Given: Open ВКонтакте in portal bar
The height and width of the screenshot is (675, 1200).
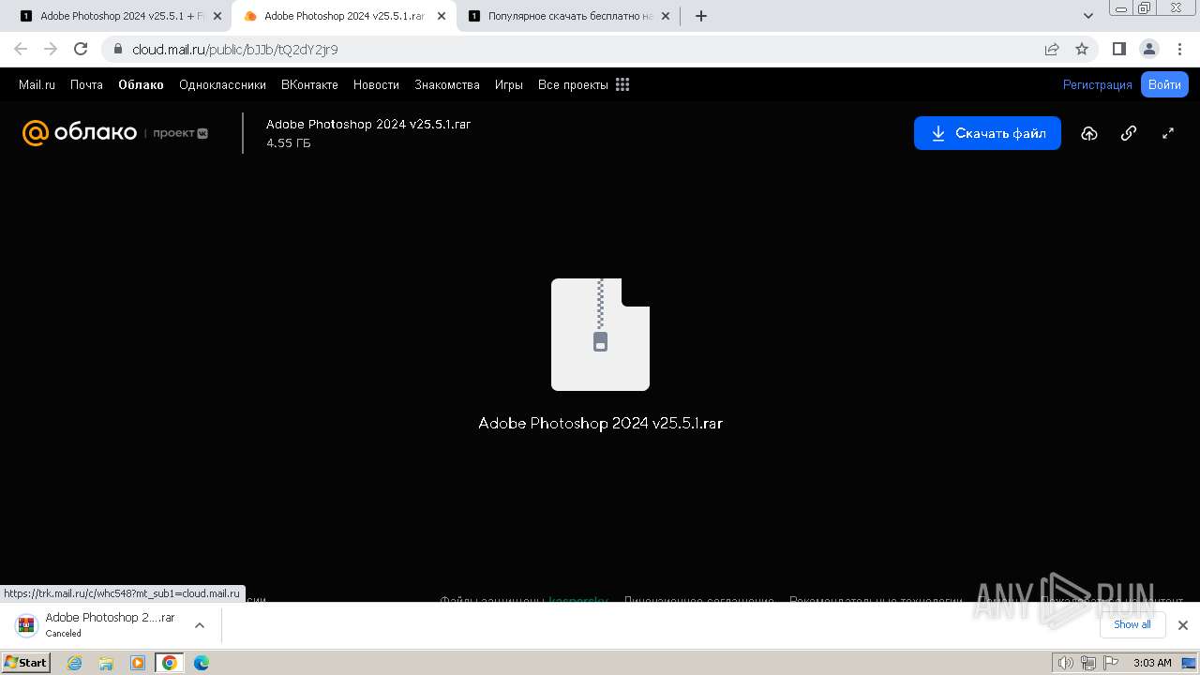Looking at the screenshot, I should tap(309, 84).
